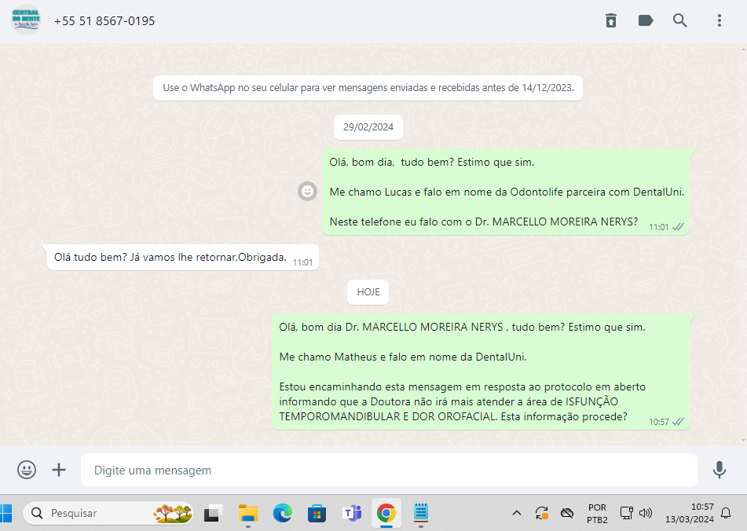Open the volume speaker control
The width and height of the screenshot is (747, 531).
[x=646, y=513]
